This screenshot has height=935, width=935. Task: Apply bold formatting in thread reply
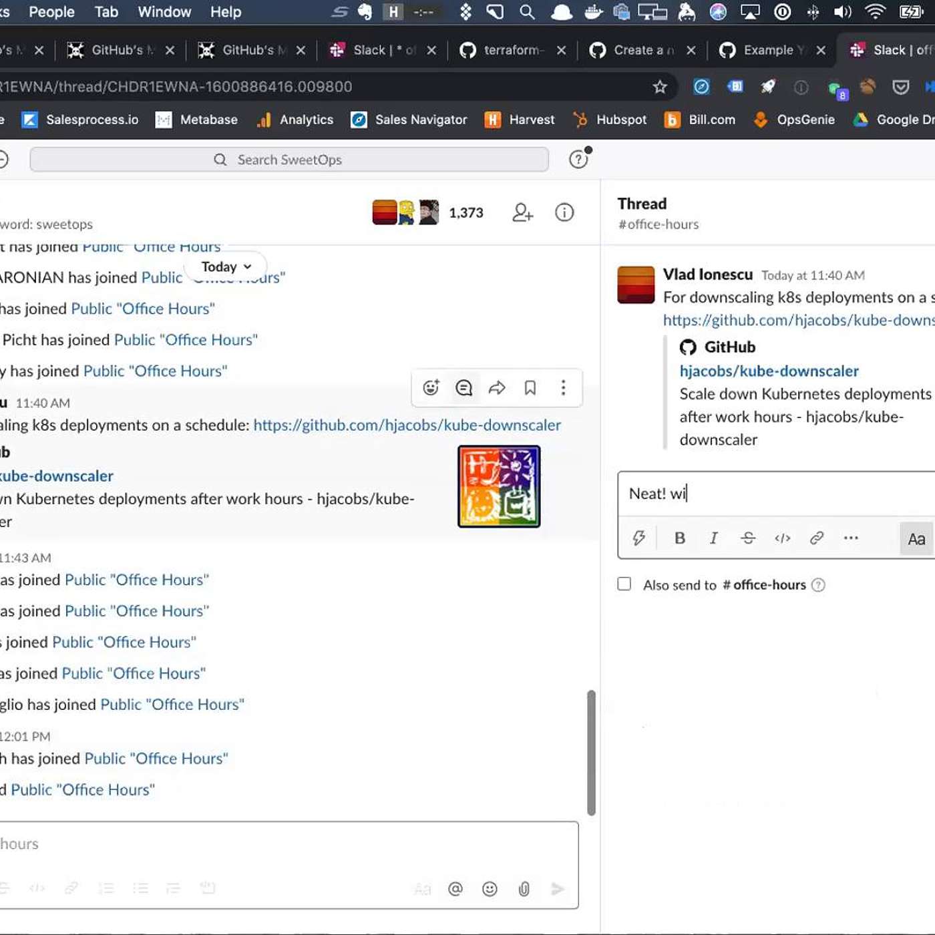[680, 538]
